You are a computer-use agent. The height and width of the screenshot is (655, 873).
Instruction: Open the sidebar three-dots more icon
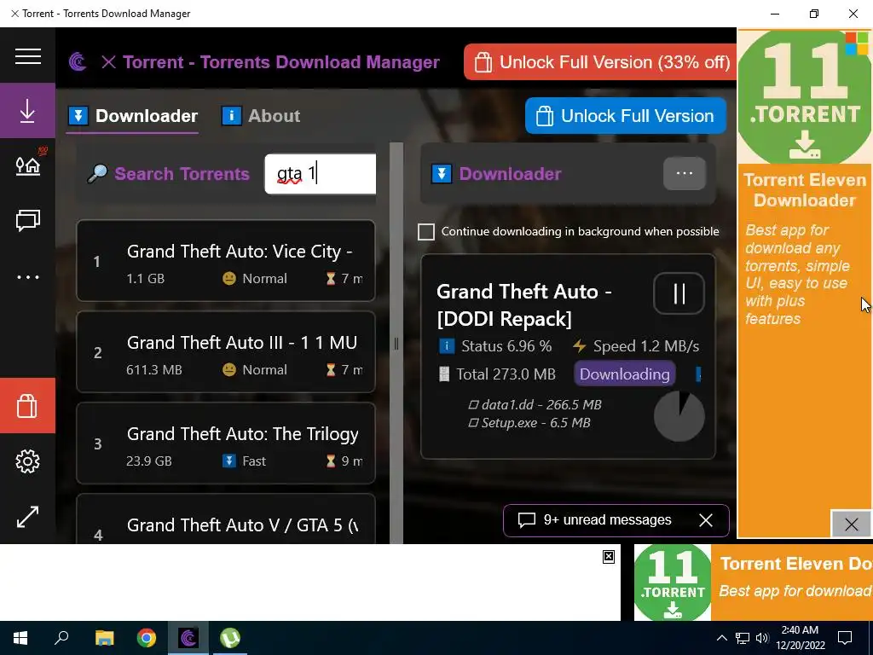pos(27,277)
